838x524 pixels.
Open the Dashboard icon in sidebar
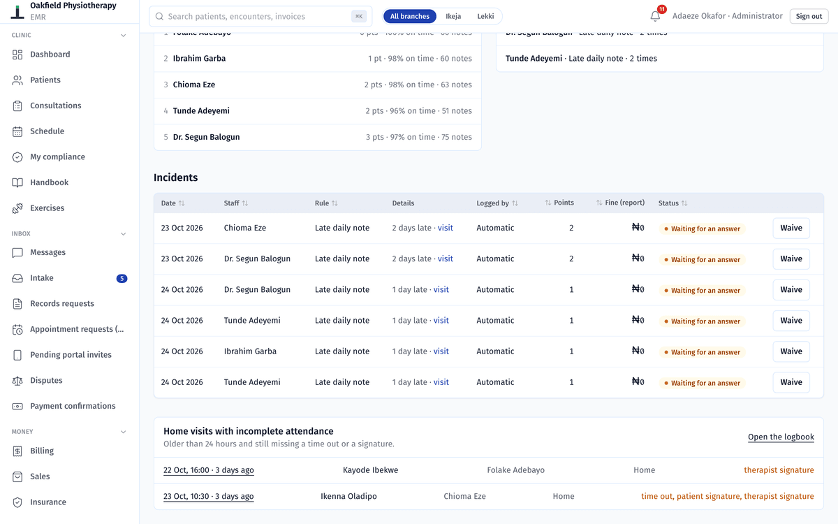click(x=17, y=54)
